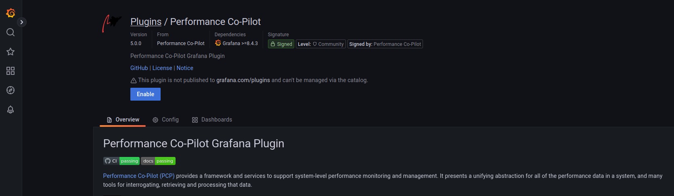This screenshot has width=674, height=196.
Task: Open the Alerting bell icon
Action: pyautogui.click(x=10, y=109)
